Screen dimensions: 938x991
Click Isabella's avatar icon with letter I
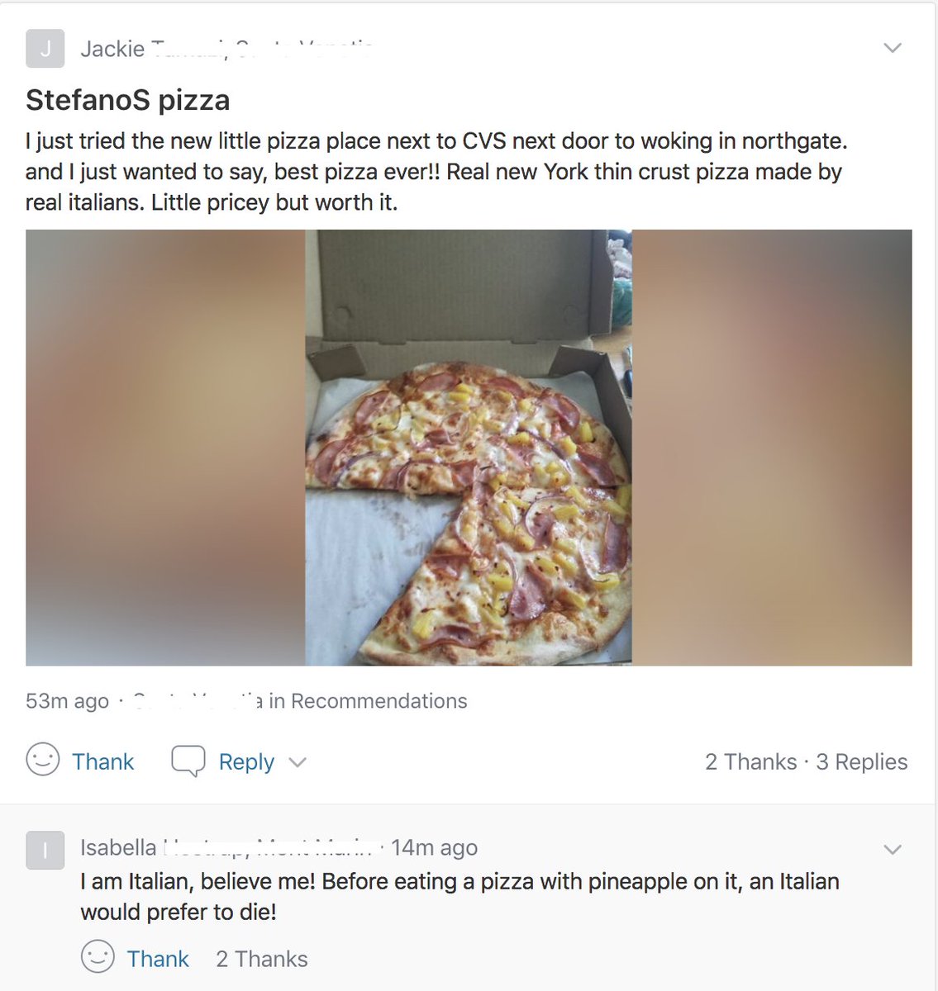point(45,850)
